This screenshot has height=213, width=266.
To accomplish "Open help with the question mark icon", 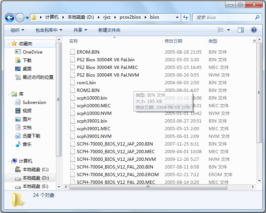I will (254, 30).
